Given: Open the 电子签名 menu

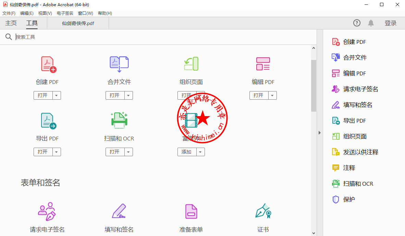Looking at the screenshot, I should coord(65,13).
